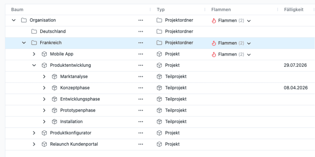The height and width of the screenshot is (157, 315).
Task: Click the flame icon in Mobile App row
Action: 213,55
